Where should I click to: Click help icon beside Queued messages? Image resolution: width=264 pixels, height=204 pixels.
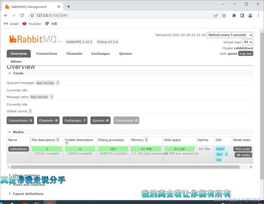coord(58,83)
